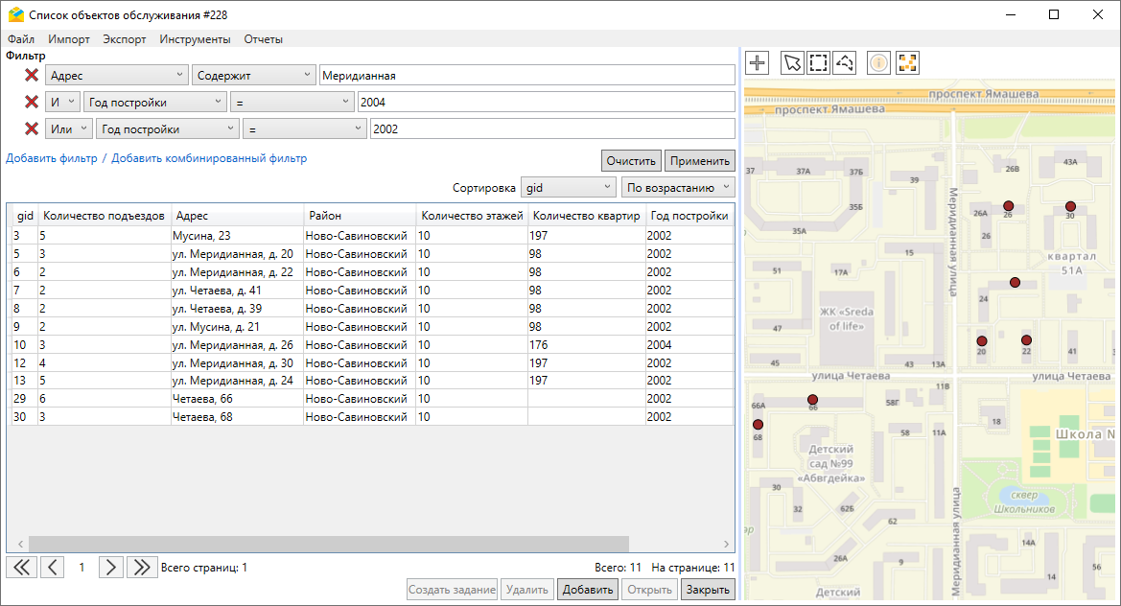
Task: Remove the Адрес filter with red X
Action: coord(32,76)
